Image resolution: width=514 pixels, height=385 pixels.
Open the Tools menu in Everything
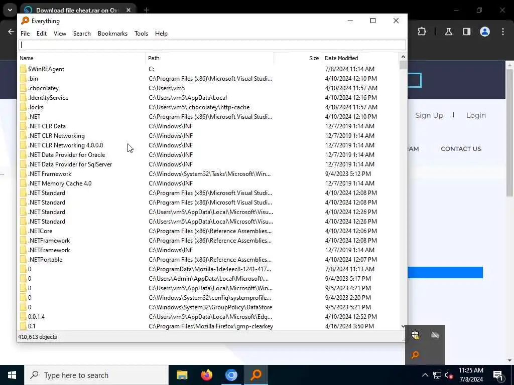click(141, 34)
